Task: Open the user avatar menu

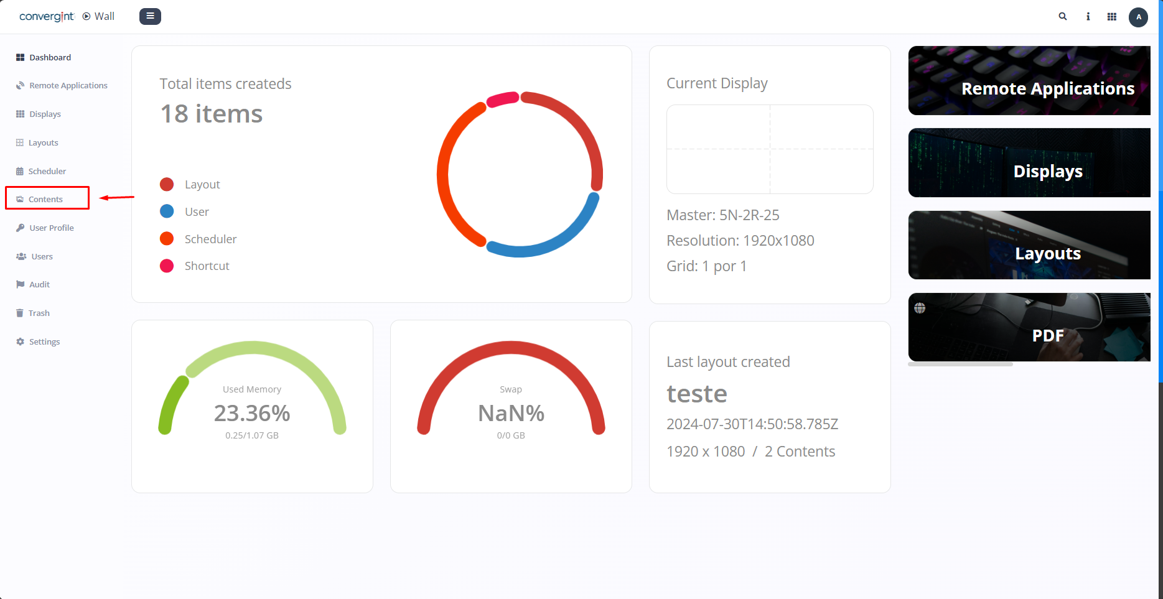Action: [x=1138, y=17]
